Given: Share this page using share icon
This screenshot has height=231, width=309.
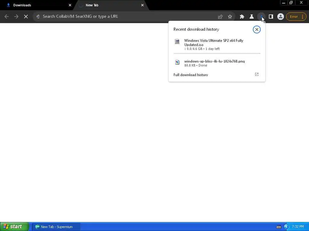Looking at the screenshot, I should tap(220, 17).
